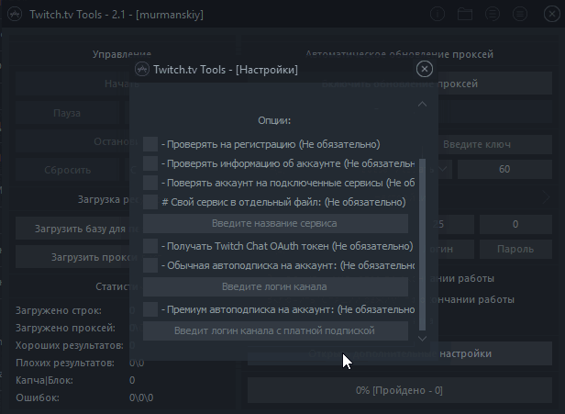The image size is (565, 414).
Task: Click the 'Введите название сервиса' input field
Action: [x=275, y=223]
